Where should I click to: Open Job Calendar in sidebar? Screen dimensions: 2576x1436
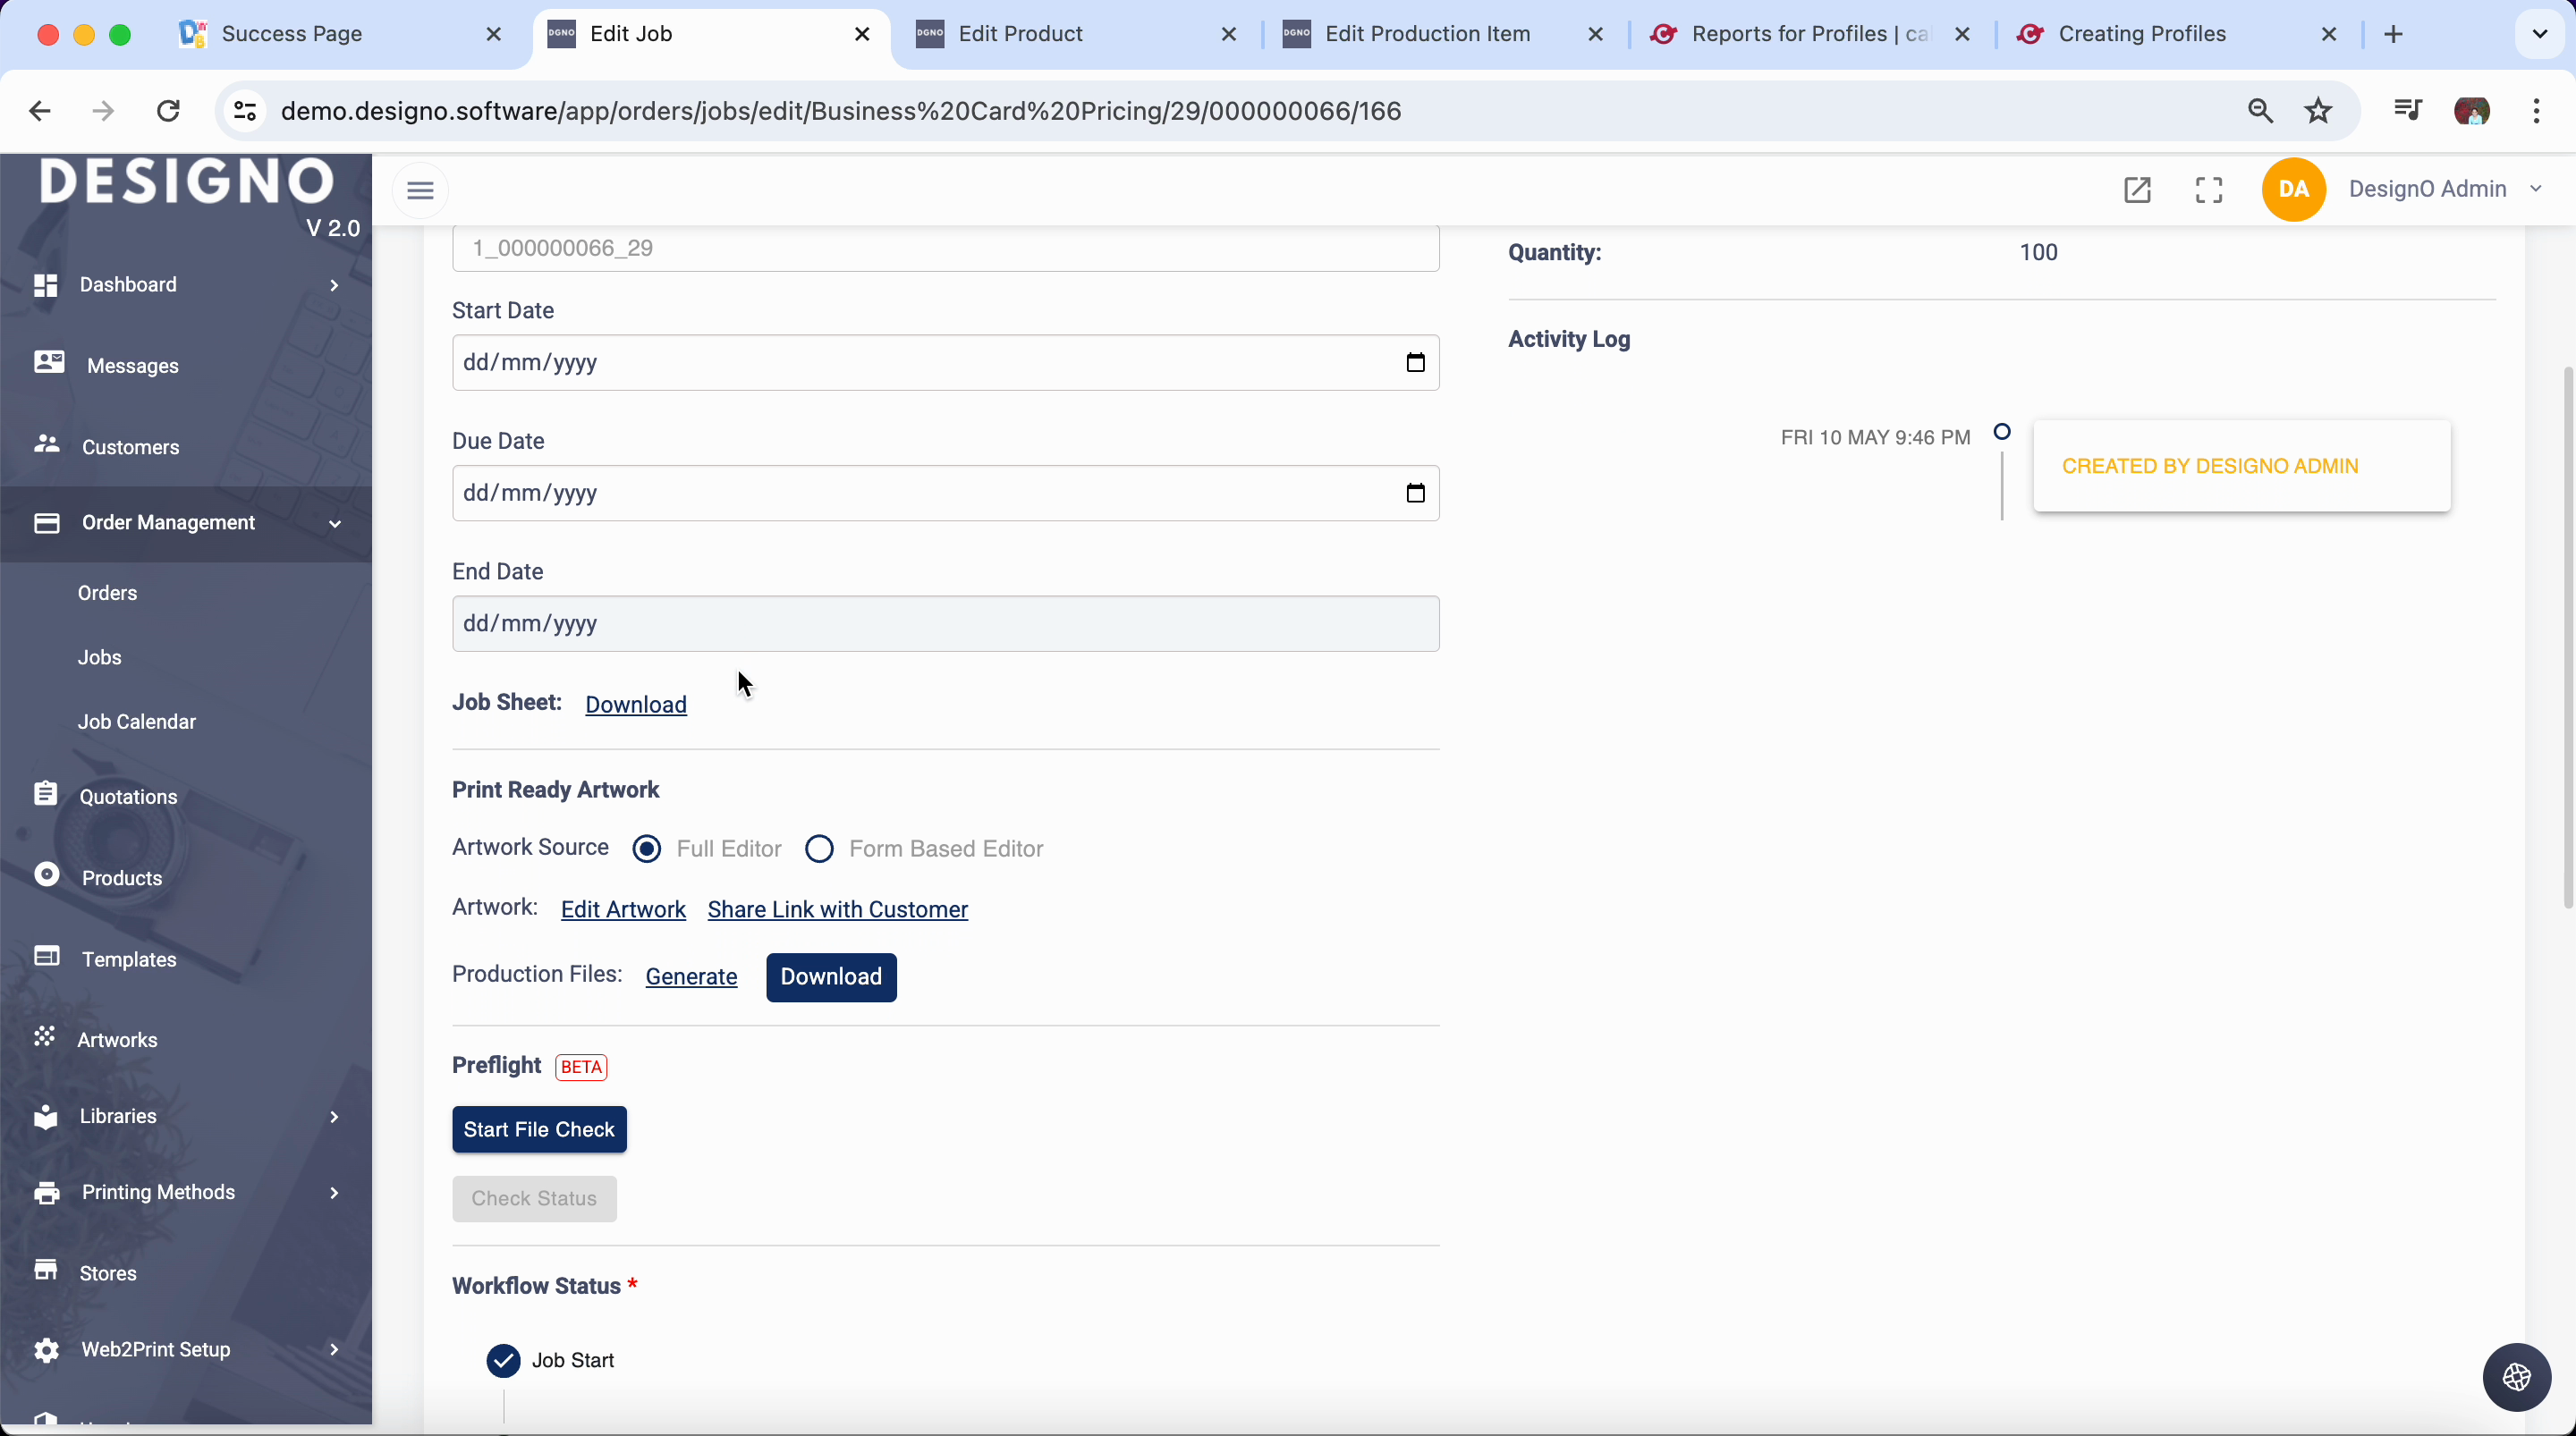pyautogui.click(x=137, y=722)
